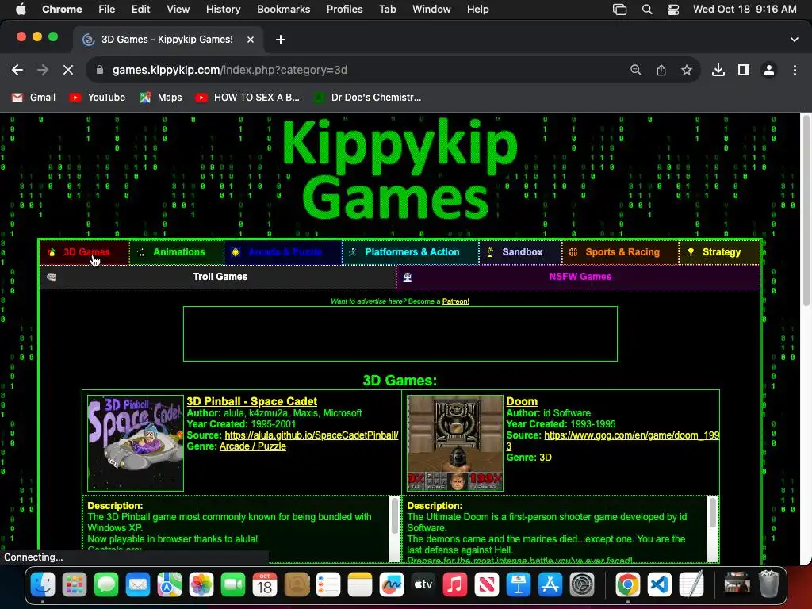Expand tab search chevron
The height and width of the screenshot is (609, 812).
pos(795,40)
